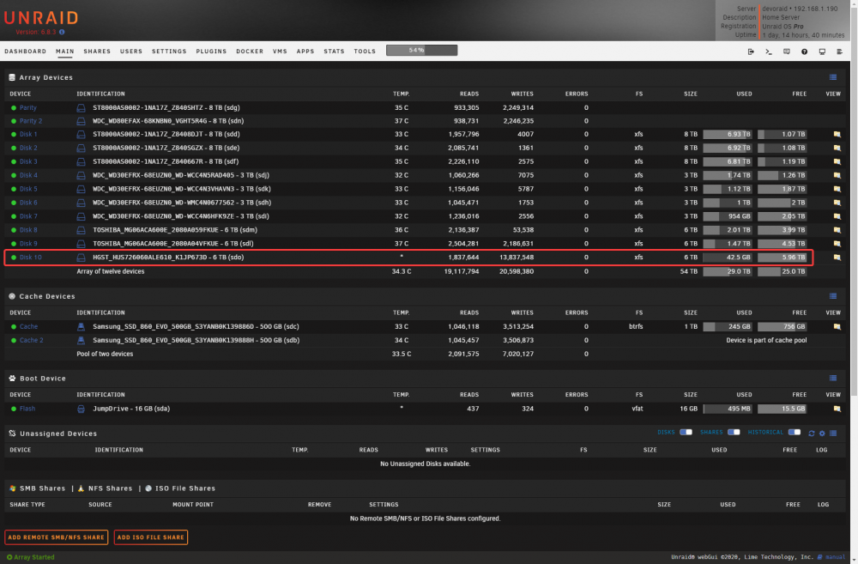Viewport: 858px width, 564px height.
Task: Click the SMB Shares heading
Action: [42, 488]
